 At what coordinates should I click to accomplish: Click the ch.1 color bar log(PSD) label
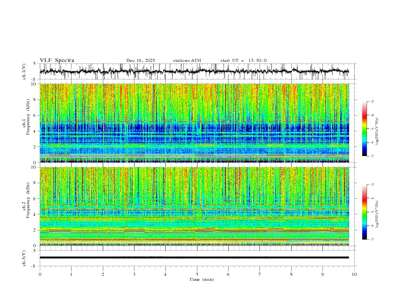pos(377,131)
